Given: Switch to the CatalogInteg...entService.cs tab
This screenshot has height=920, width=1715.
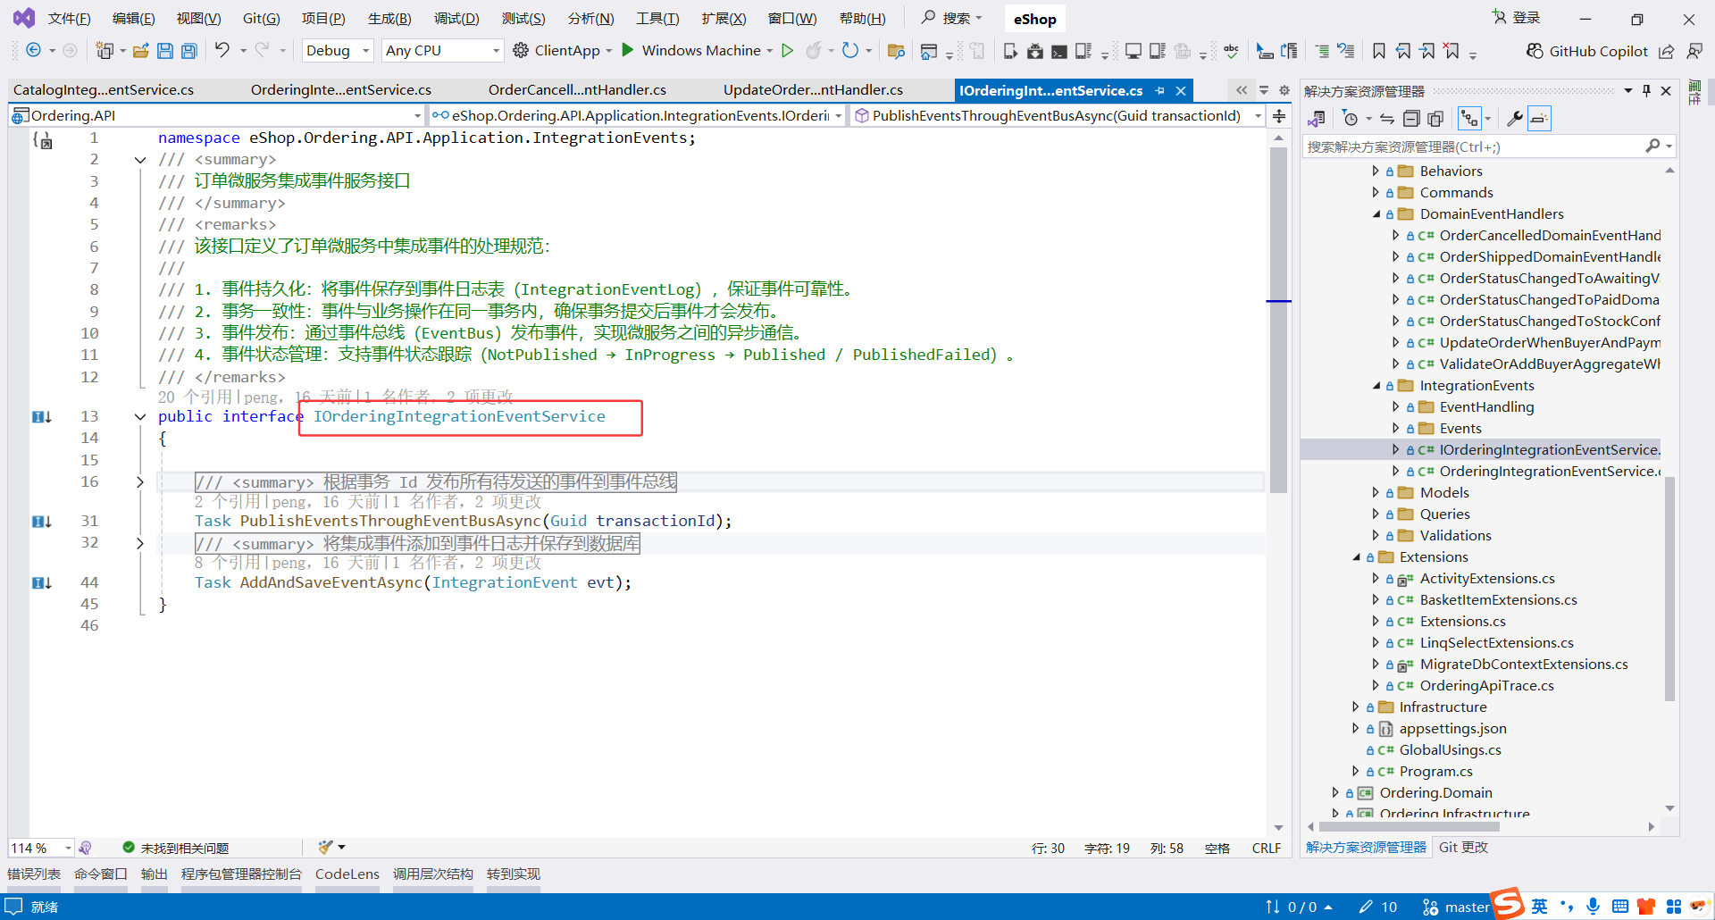Looking at the screenshot, I should click(x=104, y=90).
